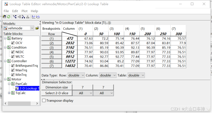Click the Controller subsystem block icon
Screen dimensions: 212x113
coord(9,61)
